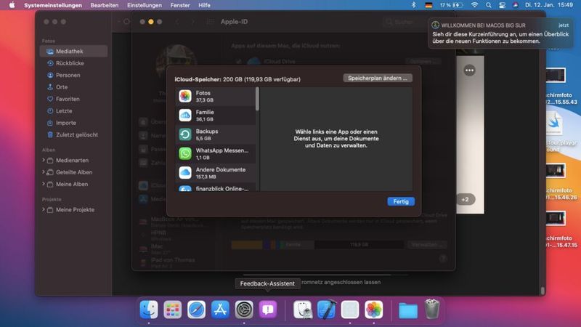Screen dimensions: 581x327
Task: Click the Fertig button
Action: pos(401,201)
